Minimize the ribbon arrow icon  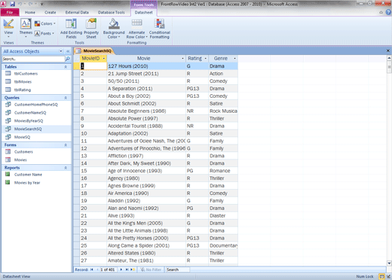tap(381, 12)
